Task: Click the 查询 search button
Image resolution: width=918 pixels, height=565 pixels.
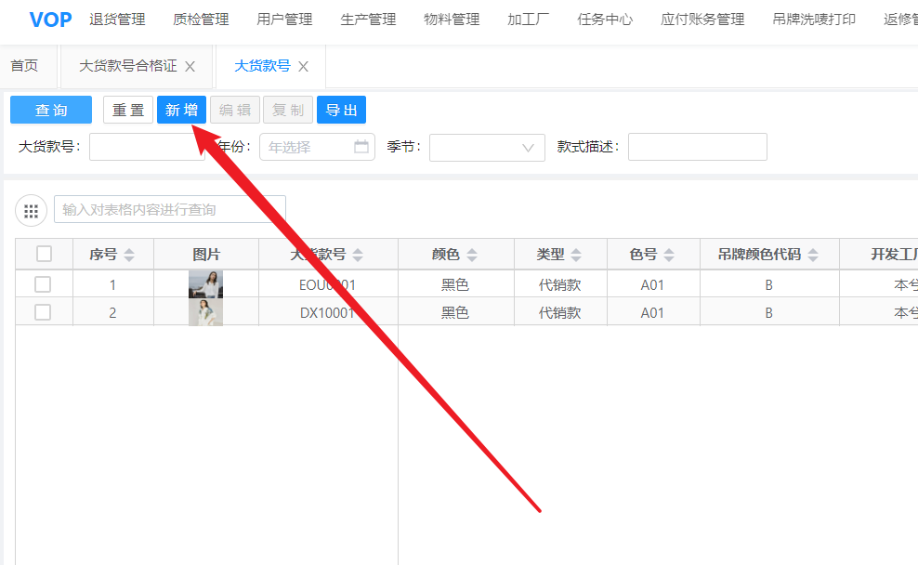Action: (51, 110)
